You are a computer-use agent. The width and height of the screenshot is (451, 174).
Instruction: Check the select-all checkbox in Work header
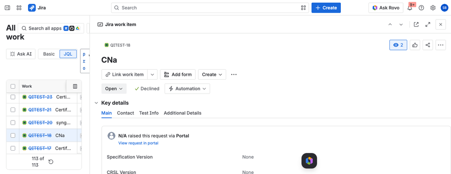[x=13, y=86]
